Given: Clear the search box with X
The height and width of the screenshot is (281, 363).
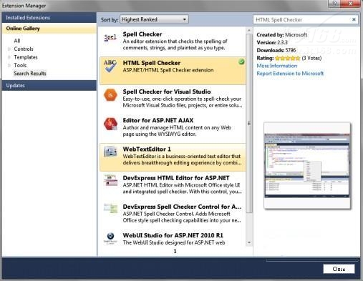Looking at the screenshot, I should point(354,19).
